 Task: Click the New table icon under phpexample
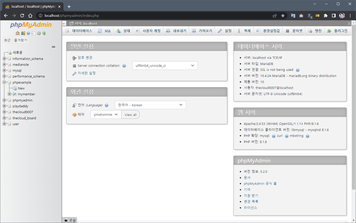click(15, 88)
